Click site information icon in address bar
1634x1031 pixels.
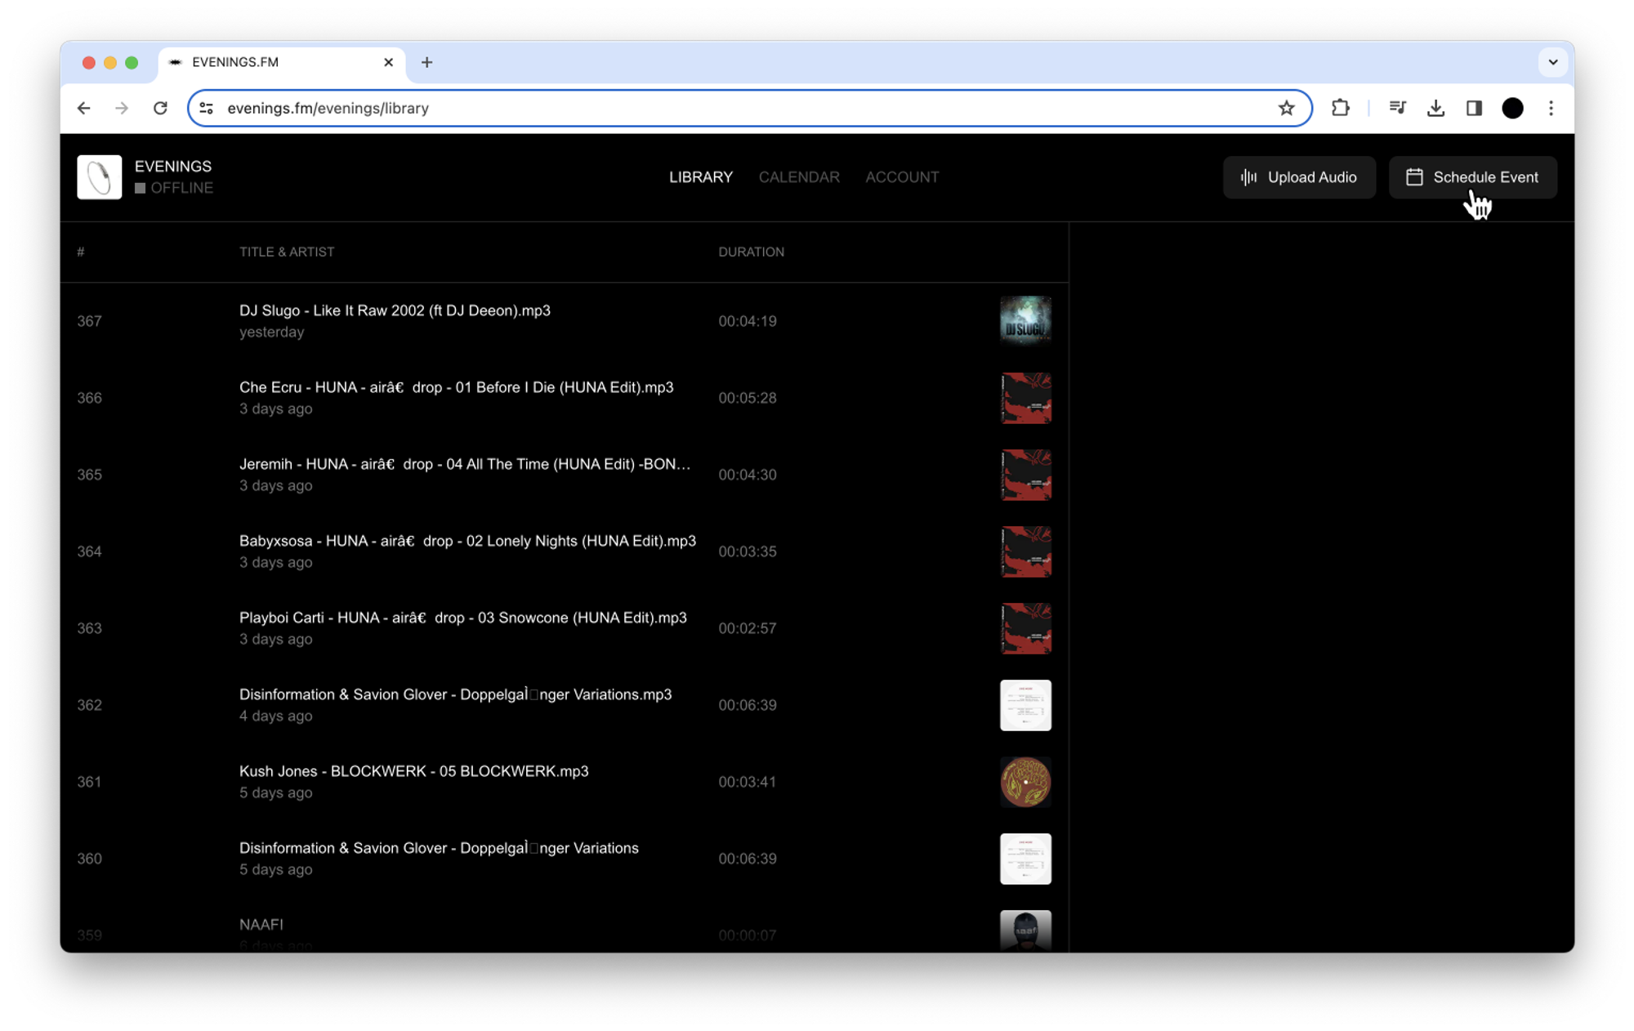coord(207,108)
